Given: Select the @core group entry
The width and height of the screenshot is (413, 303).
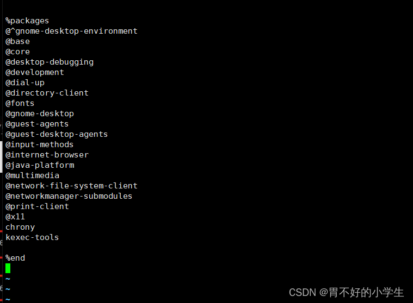Looking at the screenshot, I should pos(17,52).
